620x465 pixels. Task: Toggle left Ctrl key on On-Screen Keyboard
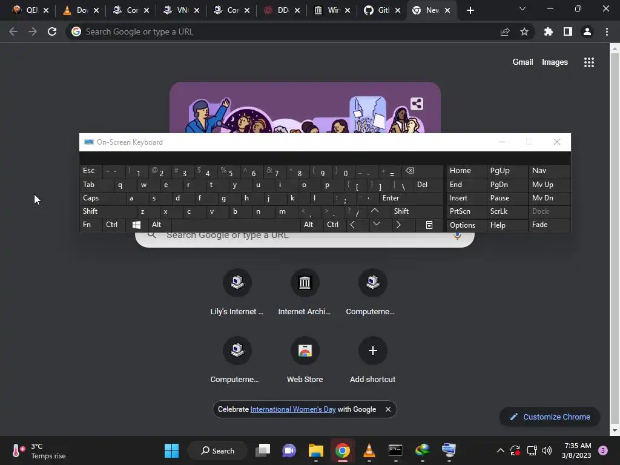click(113, 225)
